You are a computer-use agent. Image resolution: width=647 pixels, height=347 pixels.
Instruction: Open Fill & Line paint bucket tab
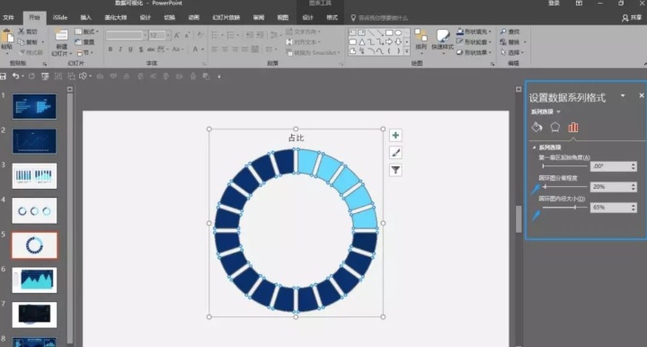(536, 127)
